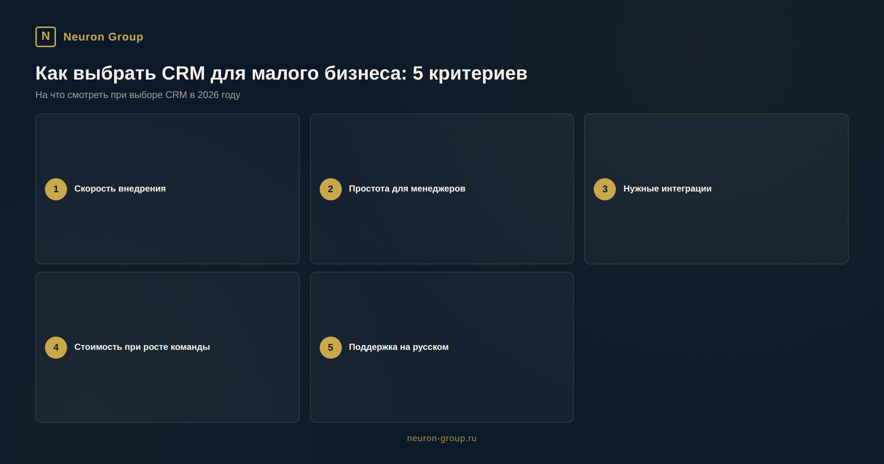Click the Neuron Group brand name
The width and height of the screenshot is (884, 464).
coord(103,37)
